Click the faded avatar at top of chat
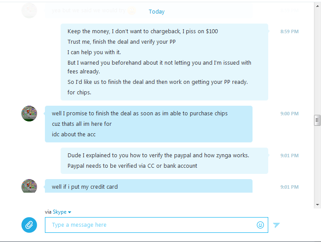The image size is (321, 242). coord(29,10)
